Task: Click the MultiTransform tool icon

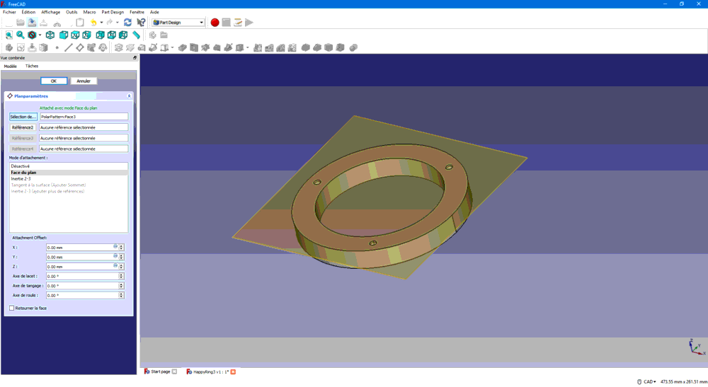Action: pos(292,47)
